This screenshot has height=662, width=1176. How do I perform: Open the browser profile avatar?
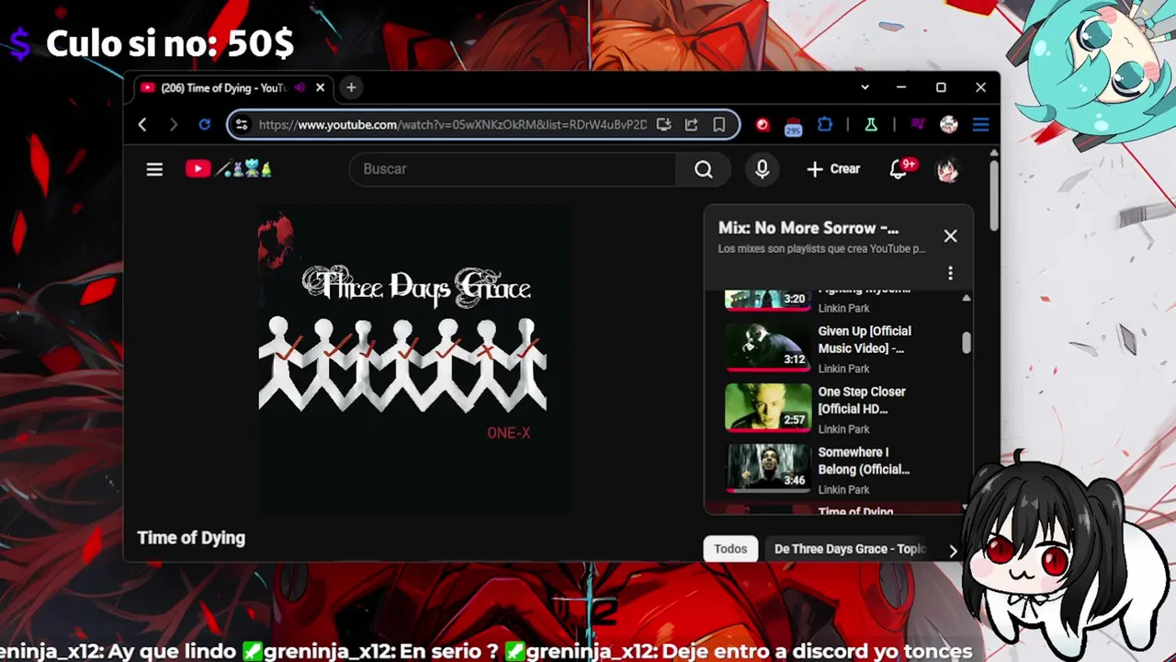949,125
